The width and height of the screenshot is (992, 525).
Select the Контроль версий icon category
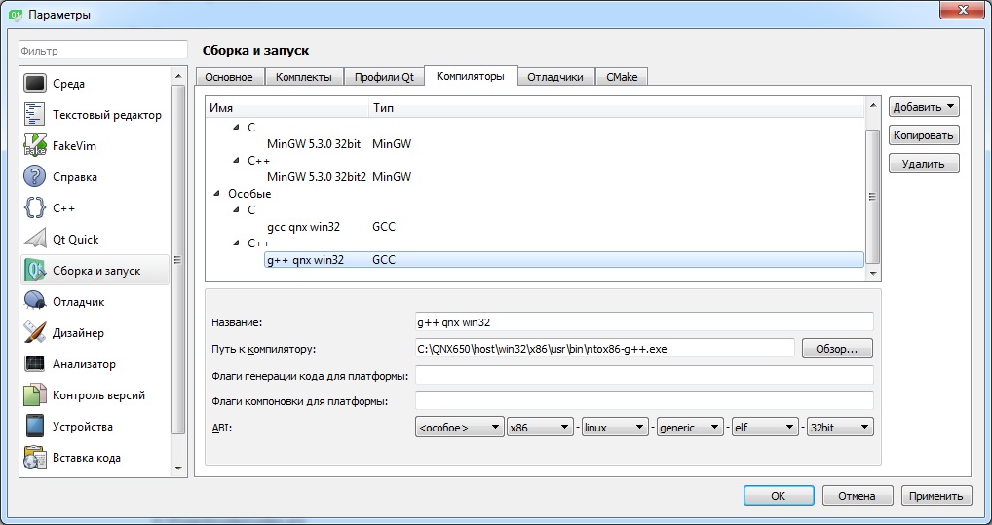pyautogui.click(x=35, y=395)
